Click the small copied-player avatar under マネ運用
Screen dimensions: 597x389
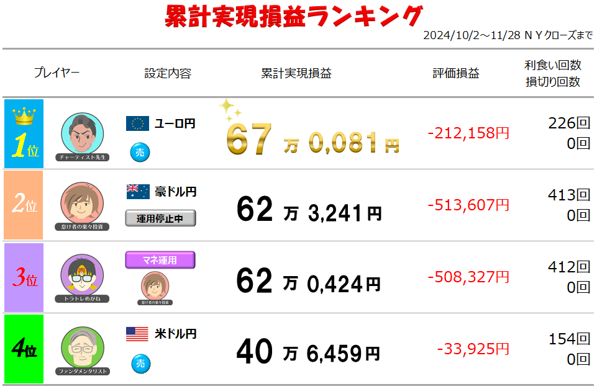tap(155, 288)
